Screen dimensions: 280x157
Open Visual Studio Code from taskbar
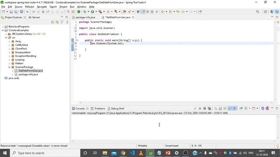tap(132, 153)
